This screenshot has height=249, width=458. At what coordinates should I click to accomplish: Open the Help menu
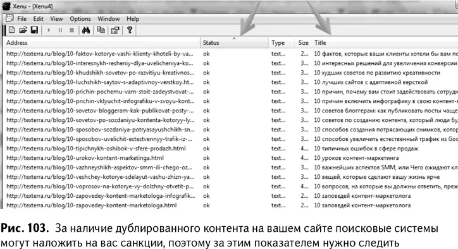coord(133,19)
